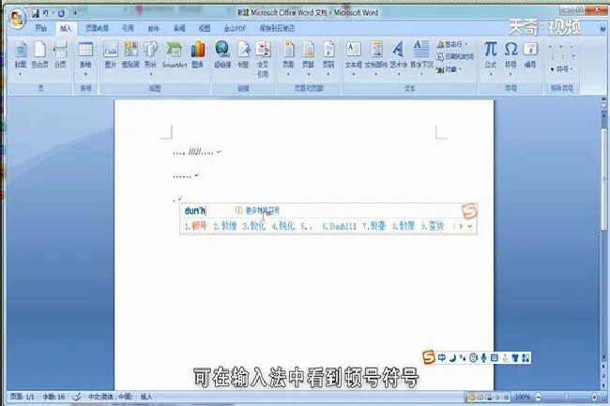The height and width of the screenshot is (406, 610).
Task: Insert a blank page (空白页)
Action: tap(39, 54)
